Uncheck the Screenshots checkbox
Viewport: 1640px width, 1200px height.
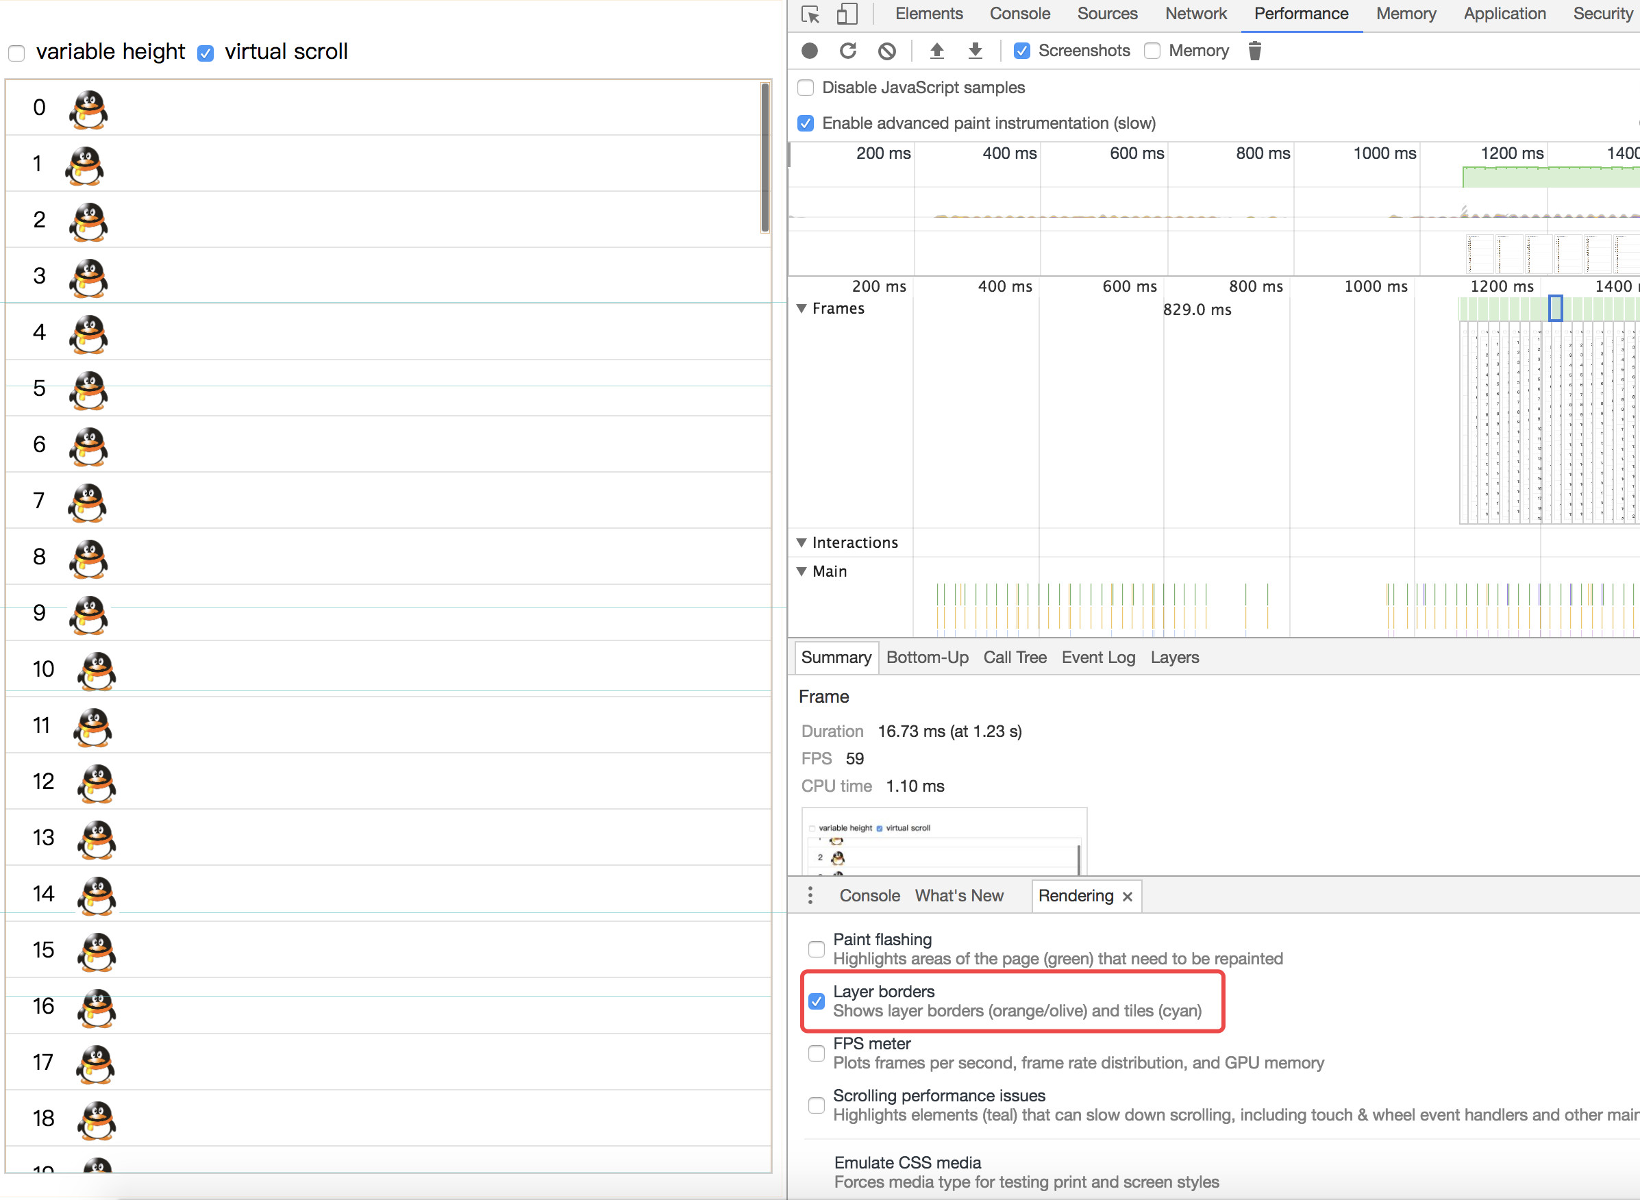click(x=1022, y=51)
